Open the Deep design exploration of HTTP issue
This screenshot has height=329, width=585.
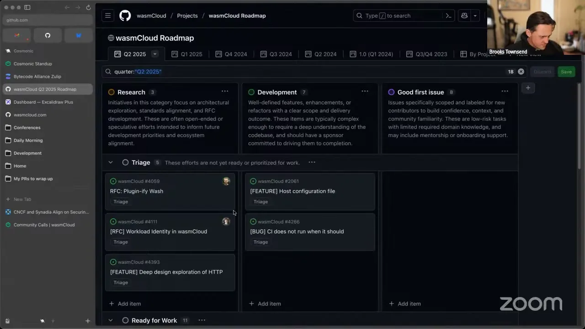tap(166, 272)
